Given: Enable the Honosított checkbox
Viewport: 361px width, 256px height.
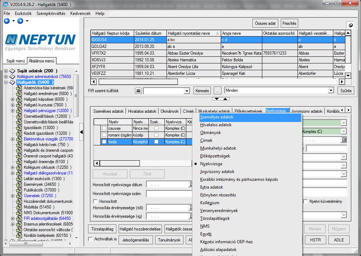Looking at the screenshot, I should point(95,201).
